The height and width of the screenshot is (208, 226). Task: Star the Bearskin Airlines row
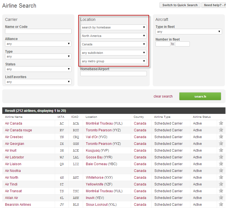coord(221,204)
